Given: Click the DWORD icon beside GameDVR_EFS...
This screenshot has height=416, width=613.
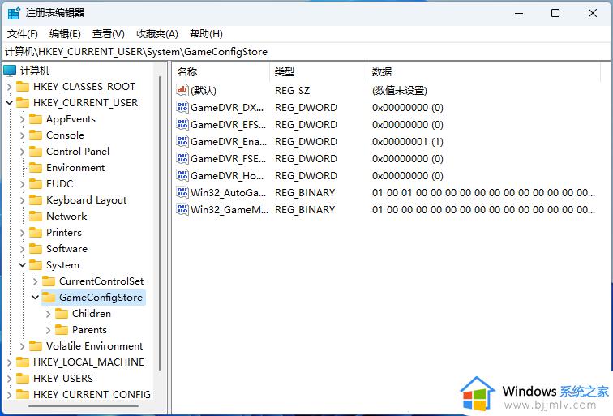Looking at the screenshot, I should (x=182, y=124).
